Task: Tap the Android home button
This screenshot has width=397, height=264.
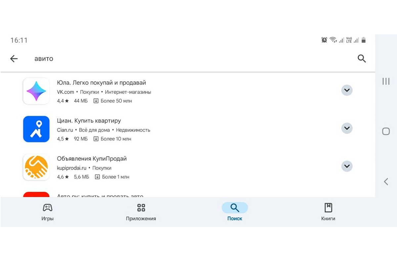Action: pos(386,131)
